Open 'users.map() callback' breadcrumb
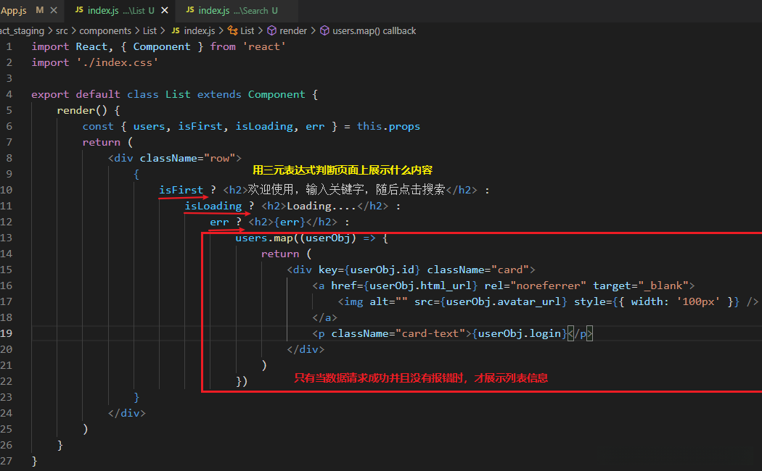The image size is (762, 471). [374, 30]
